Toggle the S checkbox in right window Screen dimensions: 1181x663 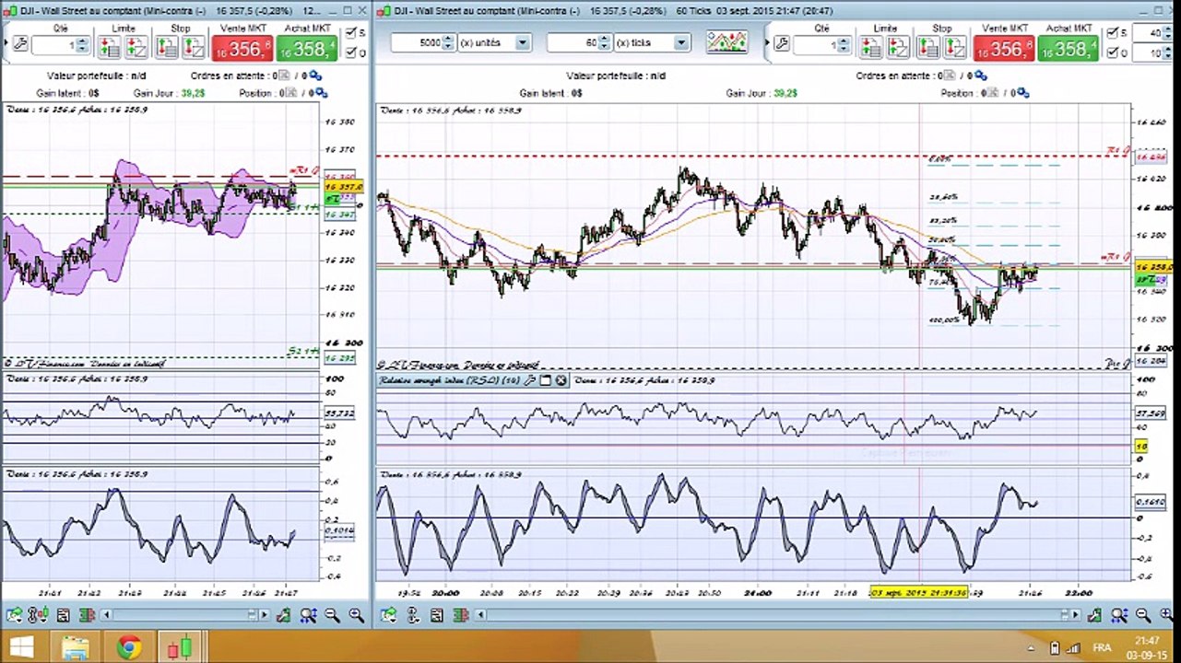coord(1111,33)
